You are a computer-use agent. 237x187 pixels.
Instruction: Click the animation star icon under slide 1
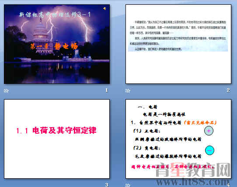click(6, 90)
